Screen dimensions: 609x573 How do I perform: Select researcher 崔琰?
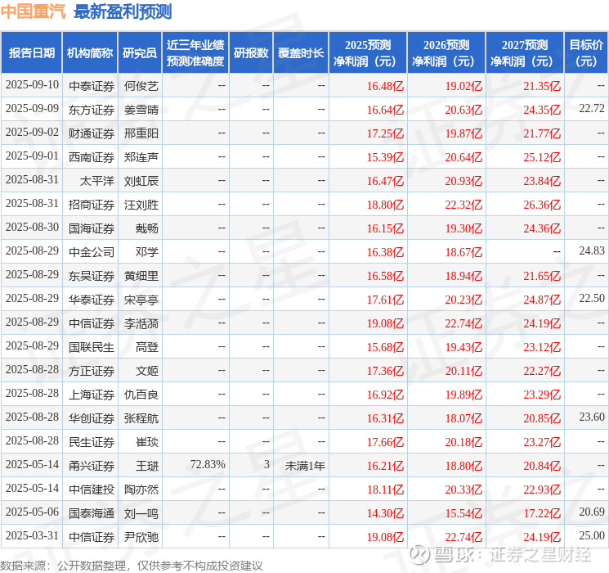click(147, 442)
